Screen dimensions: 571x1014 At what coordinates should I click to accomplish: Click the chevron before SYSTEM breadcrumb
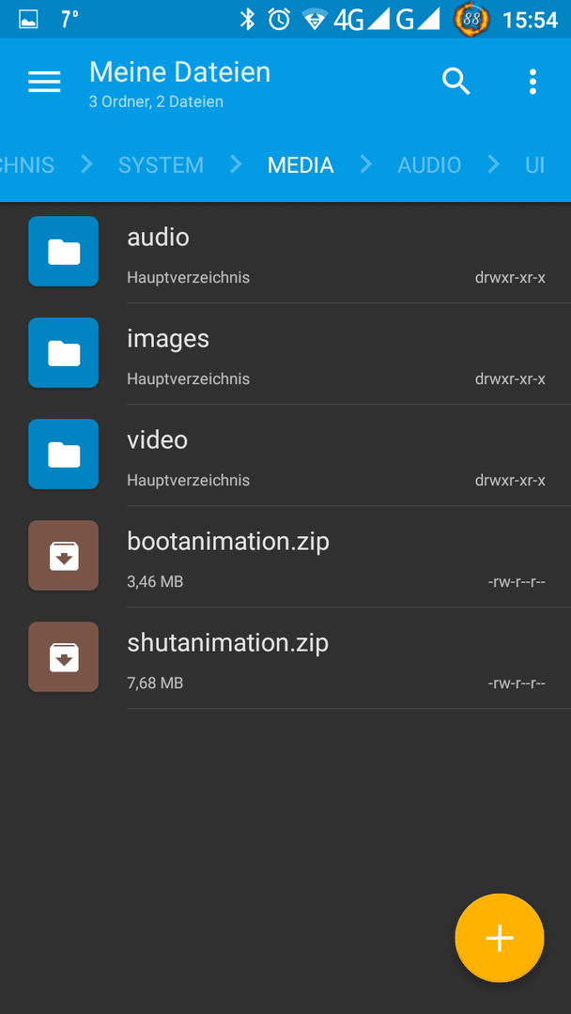tap(86, 165)
